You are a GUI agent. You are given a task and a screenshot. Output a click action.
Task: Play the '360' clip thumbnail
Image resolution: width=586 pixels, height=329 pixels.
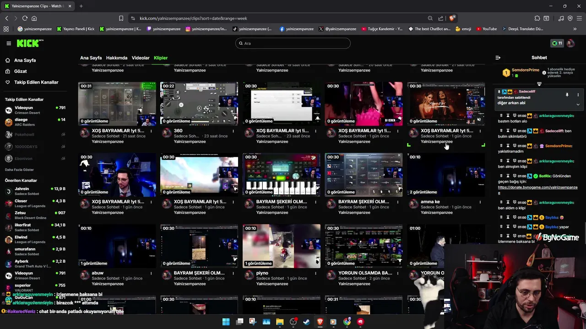tap(199, 104)
